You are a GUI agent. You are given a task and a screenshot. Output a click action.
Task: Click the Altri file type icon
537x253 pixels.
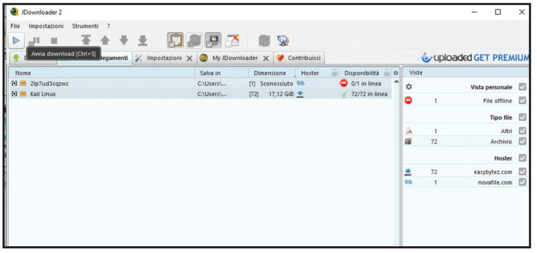(x=408, y=130)
